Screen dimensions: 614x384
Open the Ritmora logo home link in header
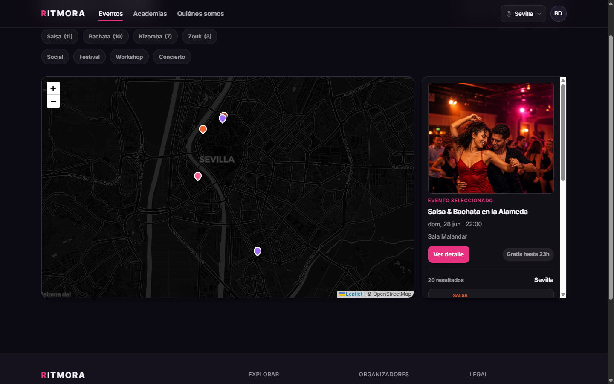(63, 14)
